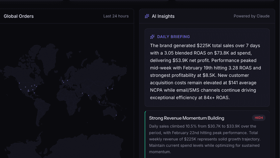Click the 'Global Orders' panel title
This screenshot has width=280, height=158.
pos(19,16)
